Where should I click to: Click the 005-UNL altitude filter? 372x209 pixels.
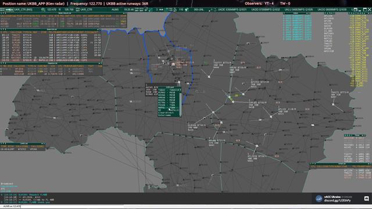pyautogui.click(x=199, y=10)
